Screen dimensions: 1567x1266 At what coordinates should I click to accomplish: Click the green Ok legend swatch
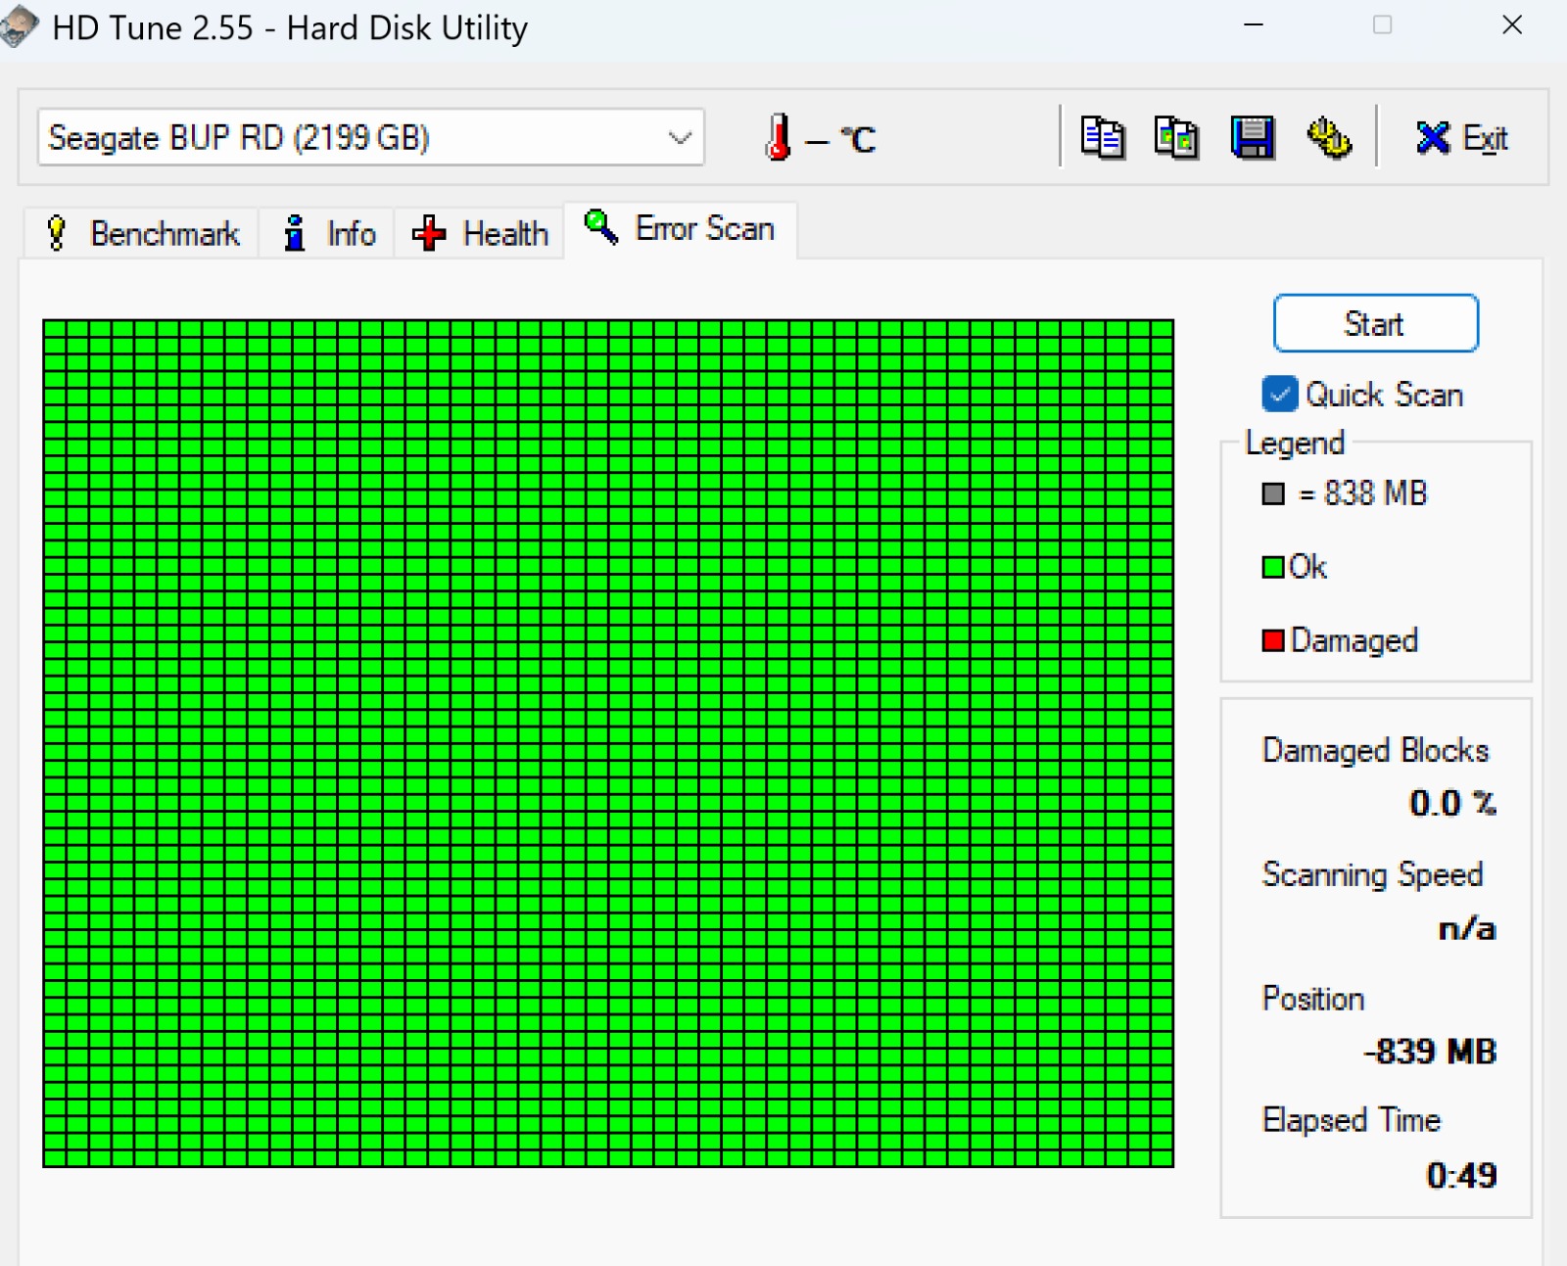click(1273, 567)
